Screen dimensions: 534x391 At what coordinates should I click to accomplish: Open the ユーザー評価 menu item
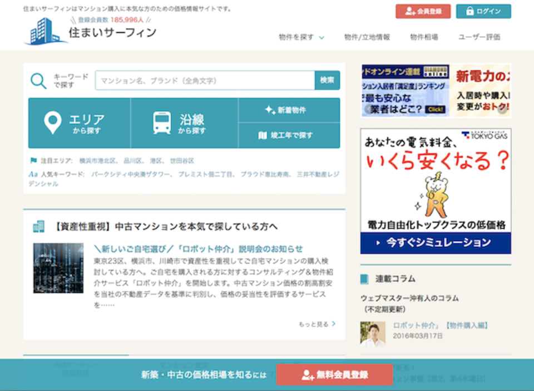[479, 37]
